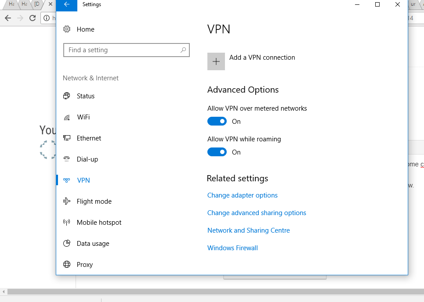Open Network and Sharing Centre link
424x302 pixels.
tap(249, 230)
